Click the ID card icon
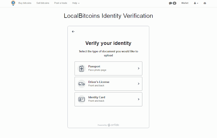This screenshot has width=217, height=138. tap(81, 99)
